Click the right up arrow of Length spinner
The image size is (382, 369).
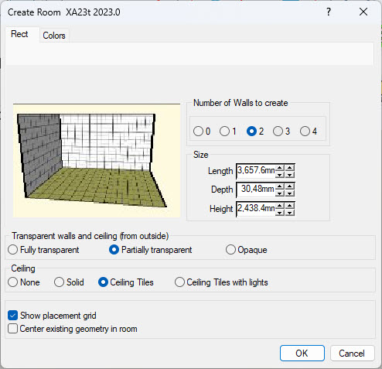(290, 168)
